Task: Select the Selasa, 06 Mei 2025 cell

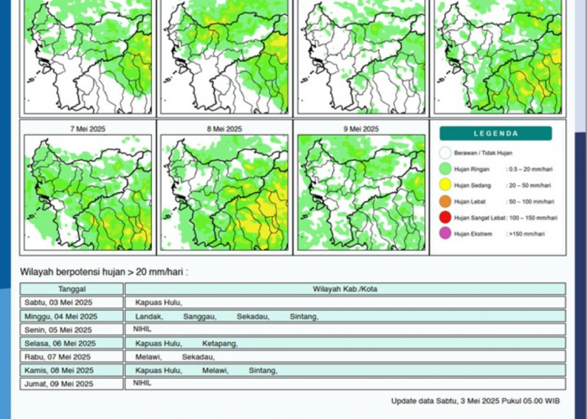Action: [72, 343]
